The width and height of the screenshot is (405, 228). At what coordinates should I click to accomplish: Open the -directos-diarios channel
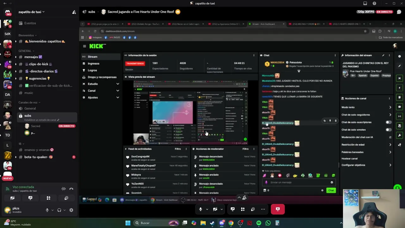pos(47,71)
